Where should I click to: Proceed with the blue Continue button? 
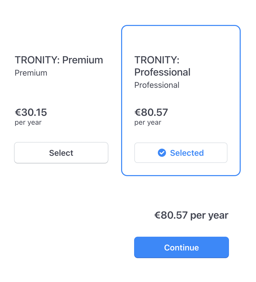tap(181, 247)
